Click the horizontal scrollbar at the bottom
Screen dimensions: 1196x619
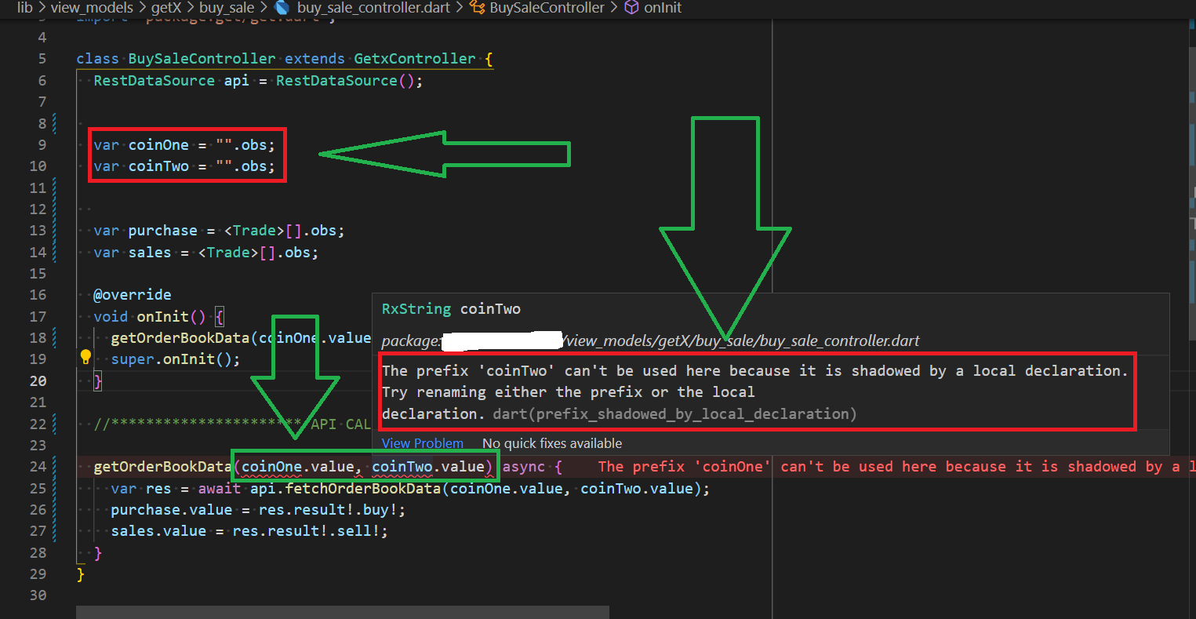(x=341, y=610)
